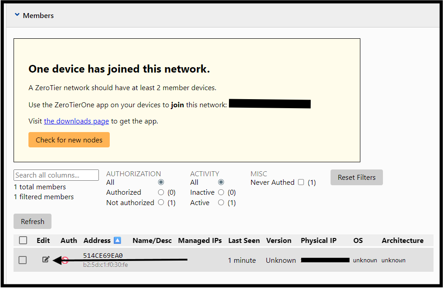Sort by the Name/Desc column header

152,241
